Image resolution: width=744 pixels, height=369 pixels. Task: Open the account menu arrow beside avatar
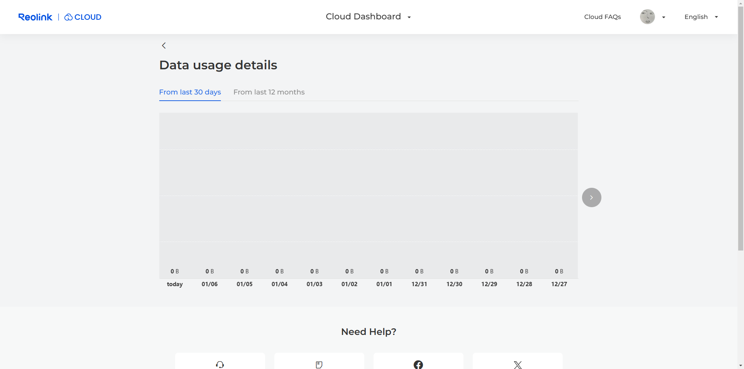(664, 17)
